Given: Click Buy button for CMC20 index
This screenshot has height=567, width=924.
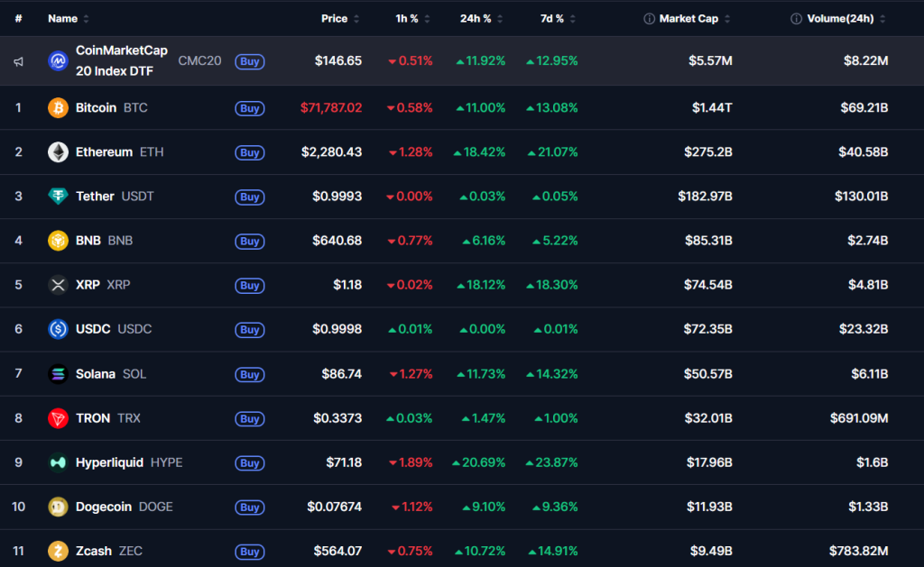Looking at the screenshot, I should pos(250,61).
